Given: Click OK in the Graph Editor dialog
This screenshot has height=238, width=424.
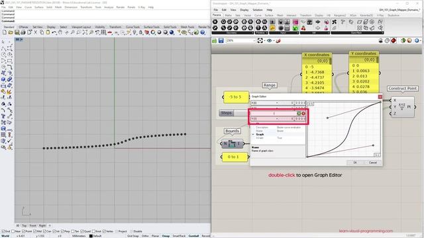Looking at the screenshot, I should (x=355, y=163).
